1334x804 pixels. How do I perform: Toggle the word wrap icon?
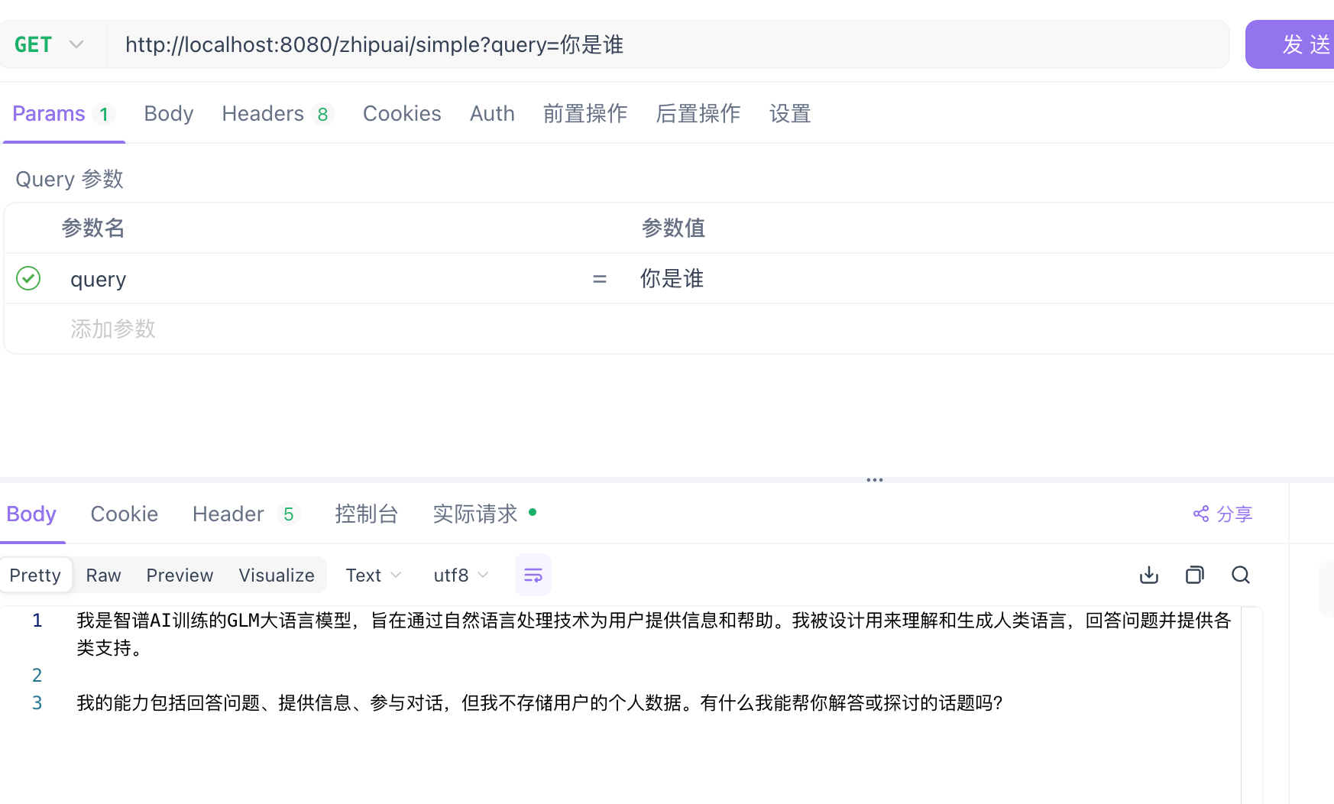point(533,575)
